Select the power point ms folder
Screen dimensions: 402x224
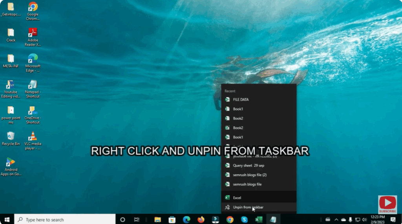click(x=11, y=115)
